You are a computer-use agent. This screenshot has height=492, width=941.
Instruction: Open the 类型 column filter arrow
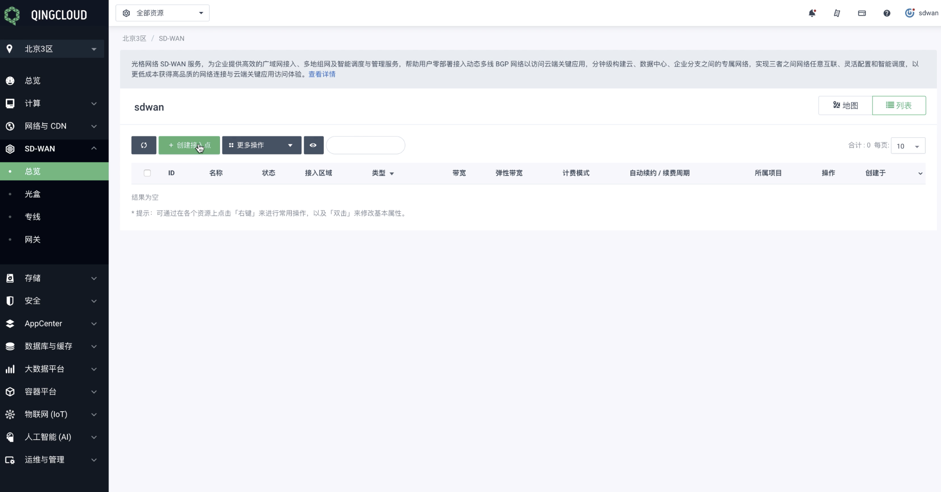tap(392, 173)
